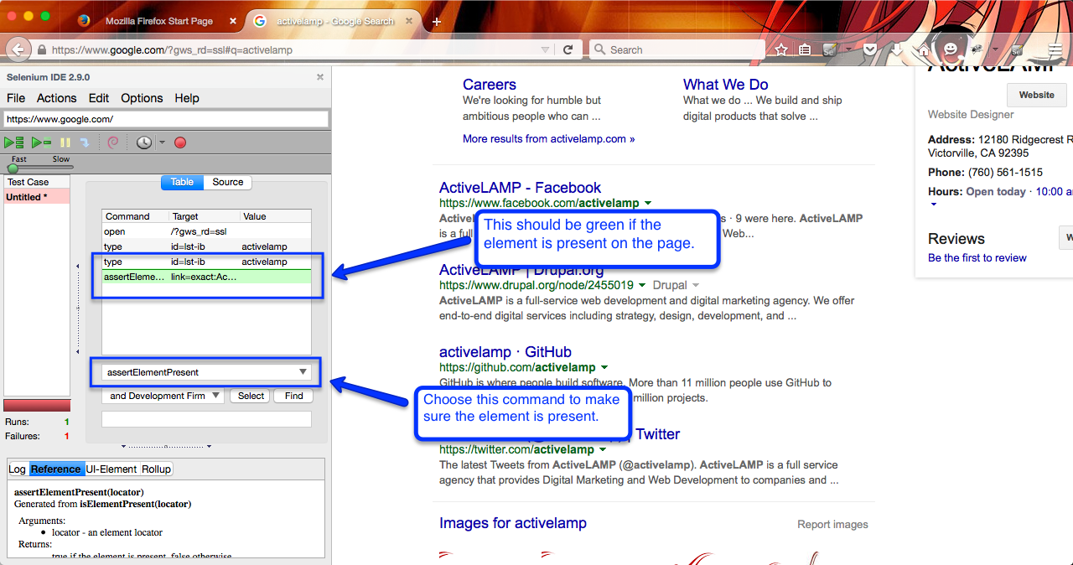Click the Base URL input field
Viewport: 1073px width, 565px height.
point(165,119)
